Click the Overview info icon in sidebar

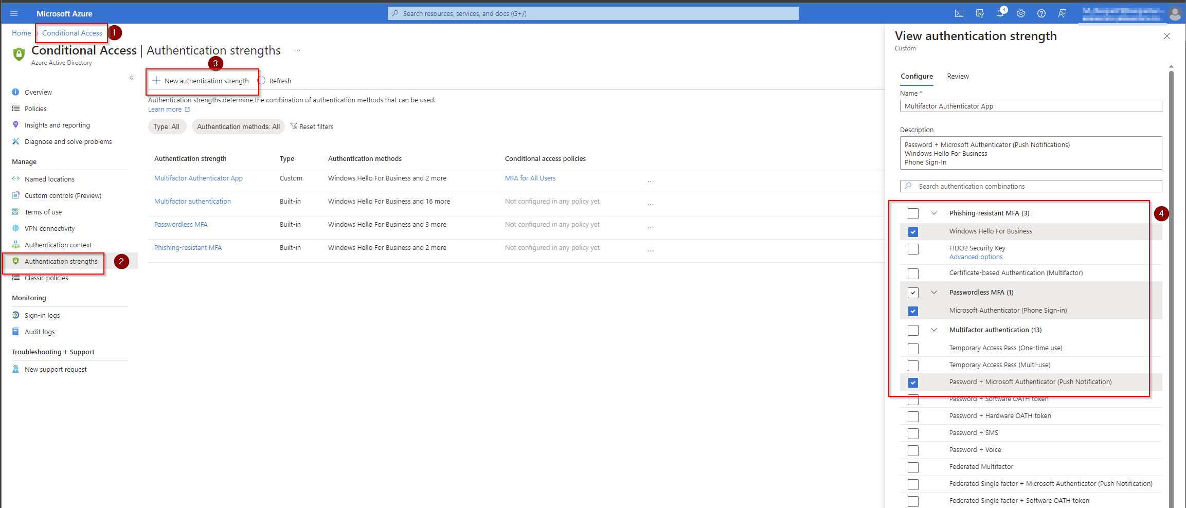[x=15, y=92]
